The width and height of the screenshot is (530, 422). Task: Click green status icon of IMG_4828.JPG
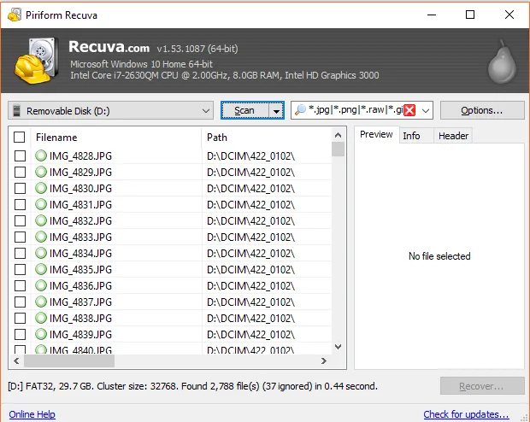point(41,155)
